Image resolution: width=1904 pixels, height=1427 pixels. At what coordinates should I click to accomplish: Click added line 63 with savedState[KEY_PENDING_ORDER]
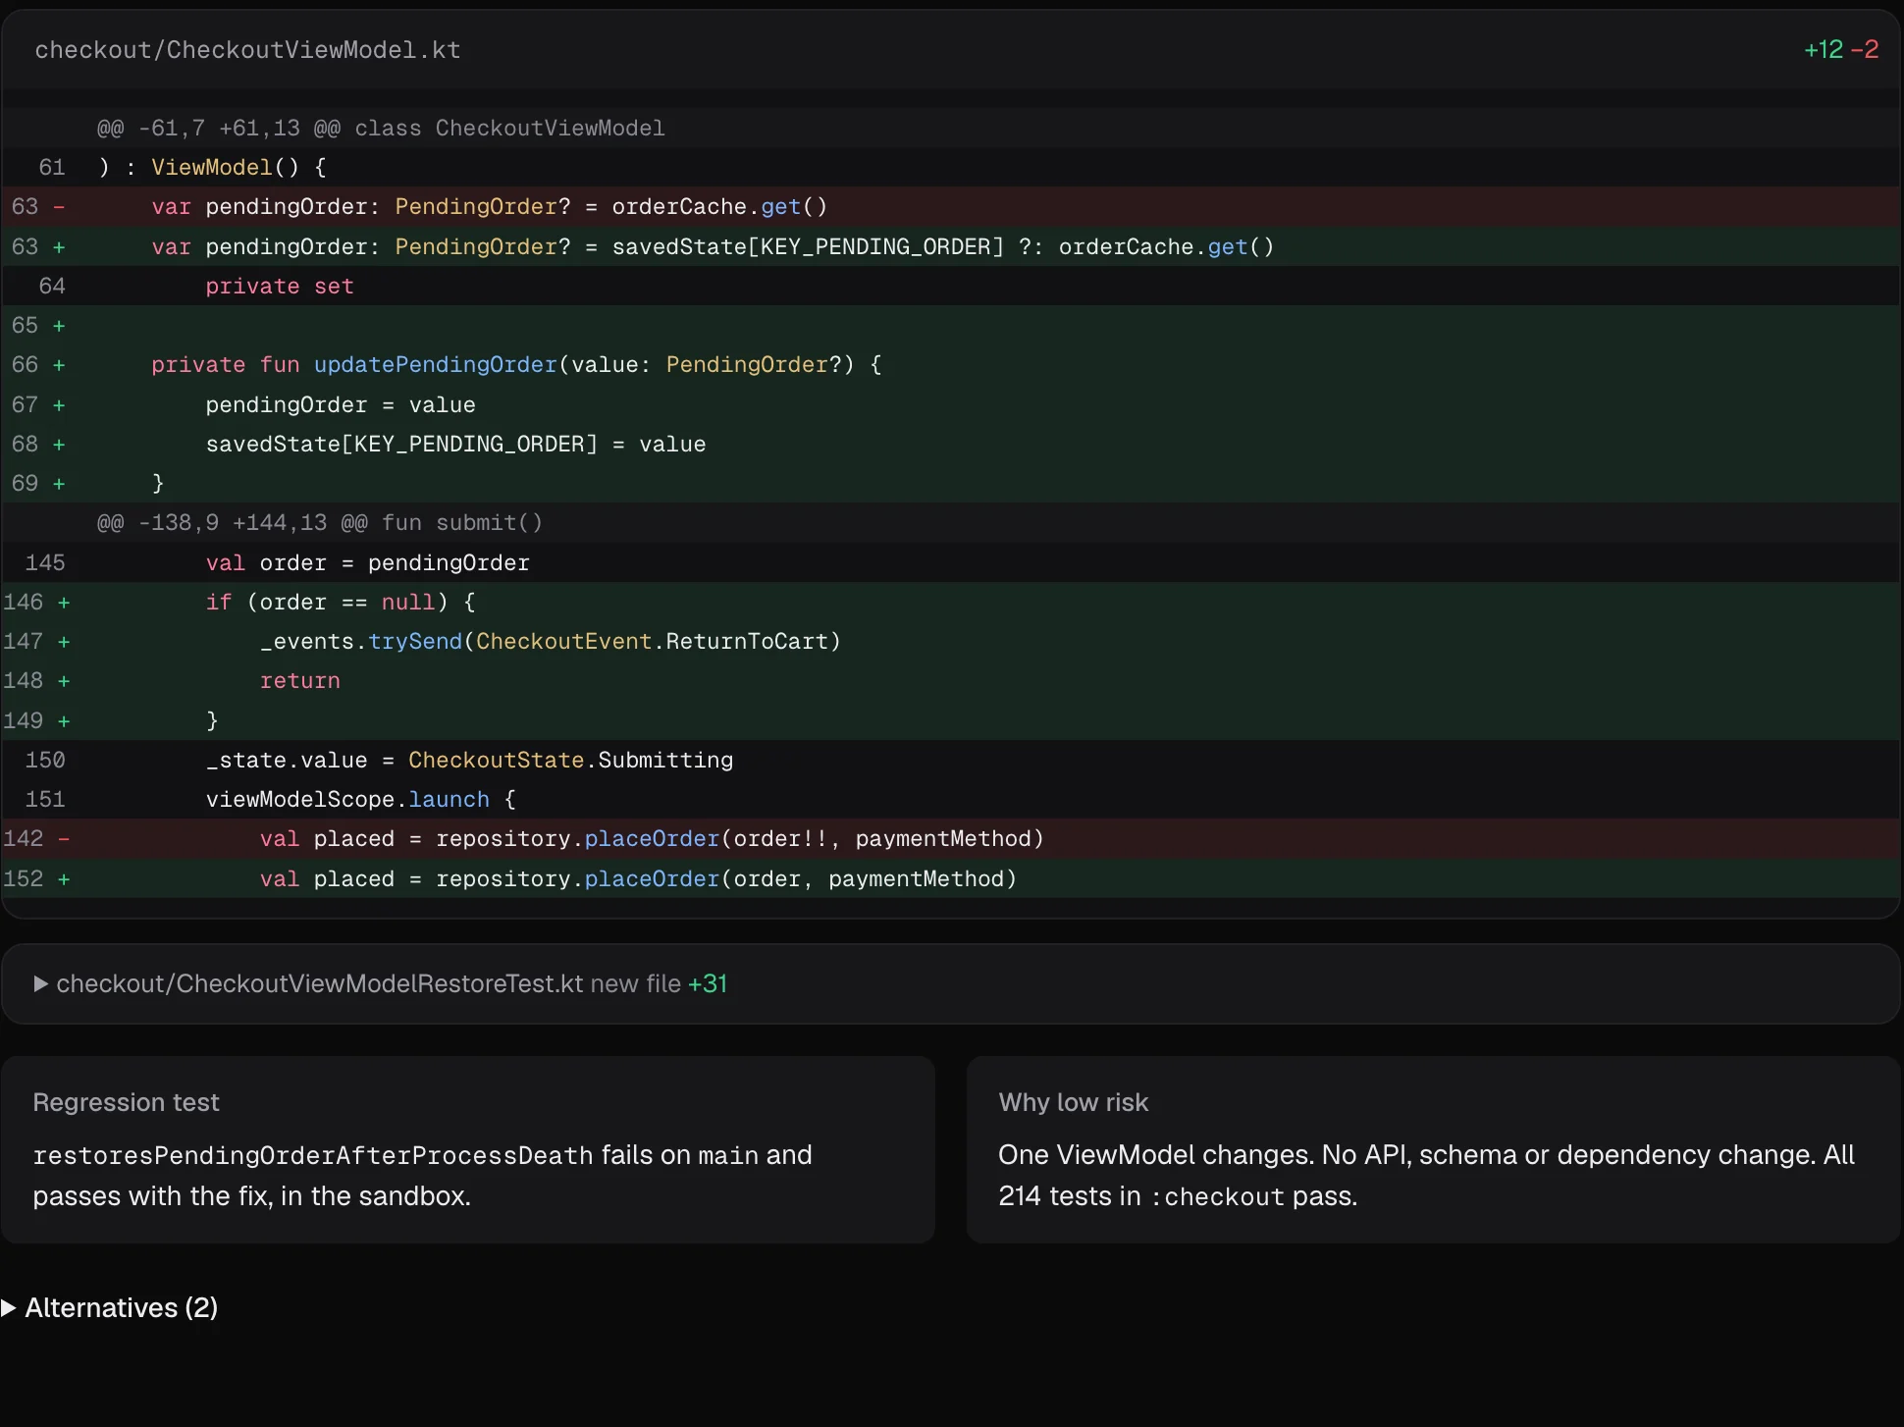coord(951,246)
